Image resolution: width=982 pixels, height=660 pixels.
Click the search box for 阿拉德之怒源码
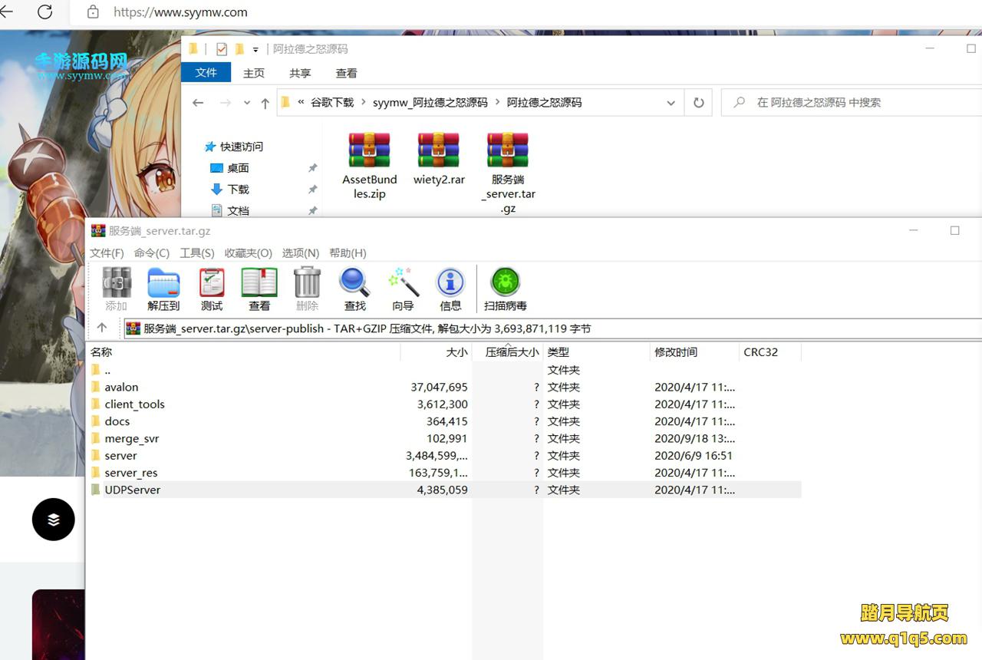click(x=852, y=103)
